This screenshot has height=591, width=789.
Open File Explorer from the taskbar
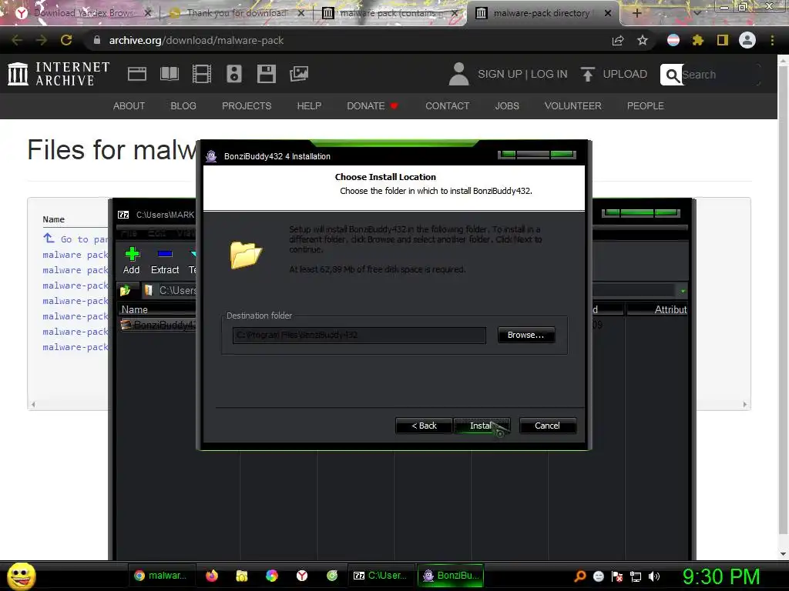pos(241,576)
